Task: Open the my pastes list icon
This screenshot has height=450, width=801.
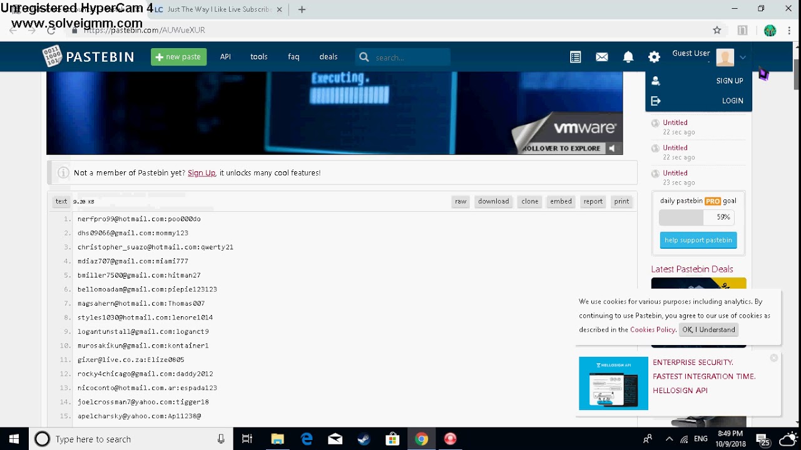Action: coord(576,57)
